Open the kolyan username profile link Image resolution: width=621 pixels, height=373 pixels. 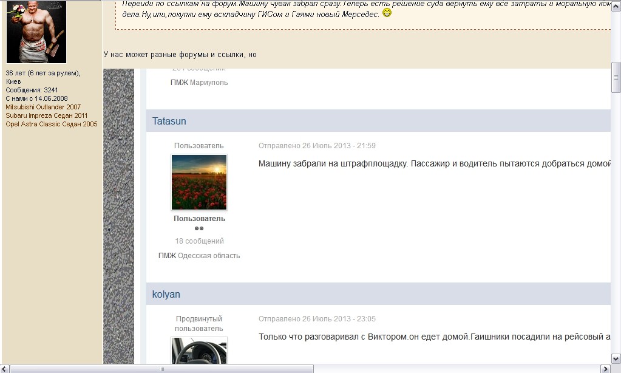[166, 294]
